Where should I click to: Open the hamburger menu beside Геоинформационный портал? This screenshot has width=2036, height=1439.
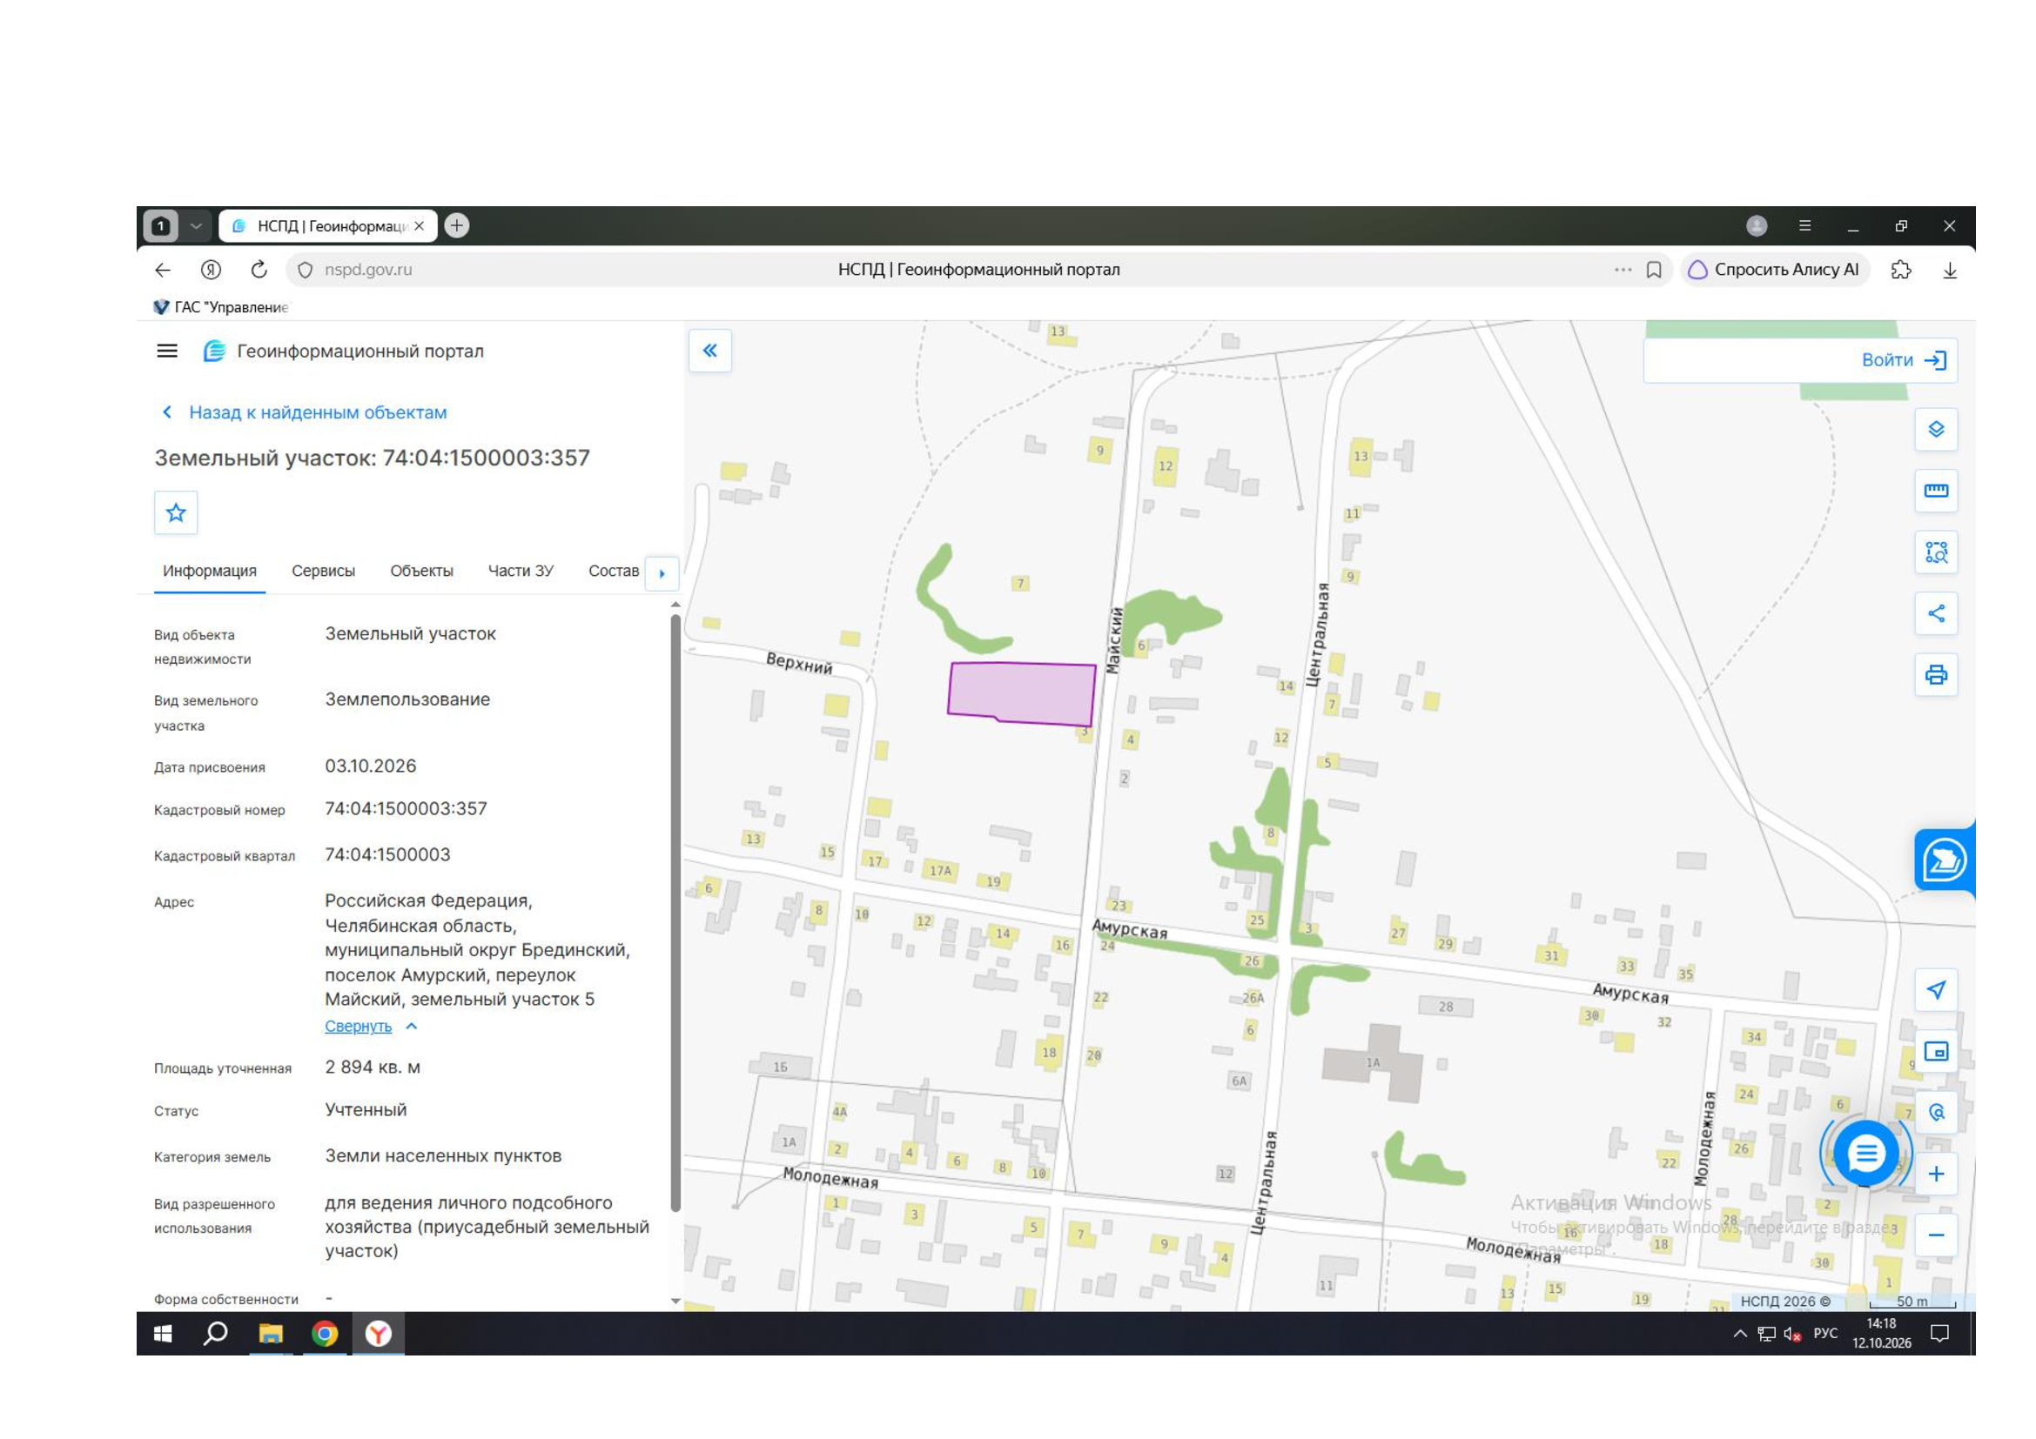tap(167, 351)
